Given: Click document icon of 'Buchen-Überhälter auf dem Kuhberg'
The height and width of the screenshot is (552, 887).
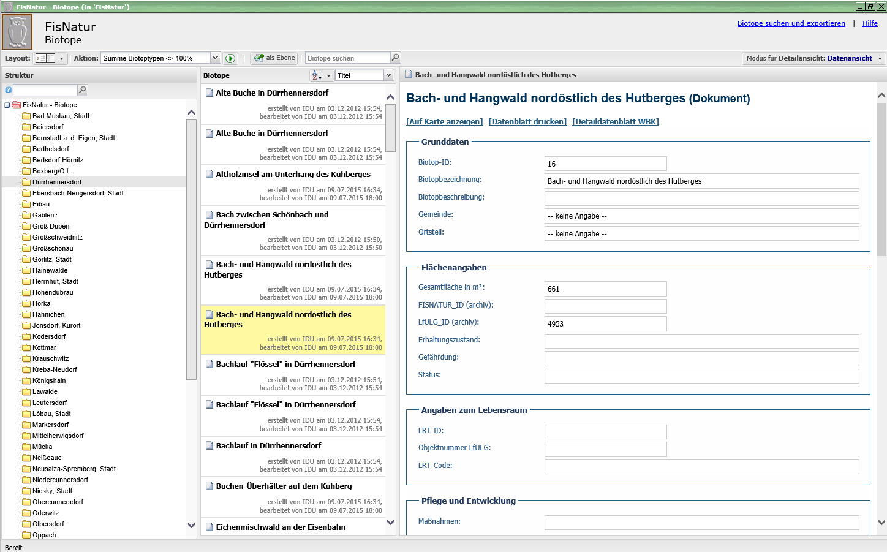Looking at the screenshot, I should (209, 486).
